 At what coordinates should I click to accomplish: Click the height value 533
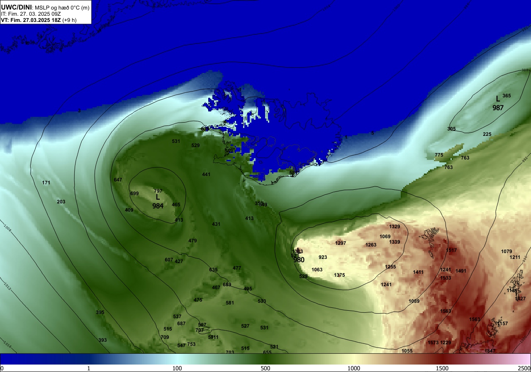click(262, 301)
